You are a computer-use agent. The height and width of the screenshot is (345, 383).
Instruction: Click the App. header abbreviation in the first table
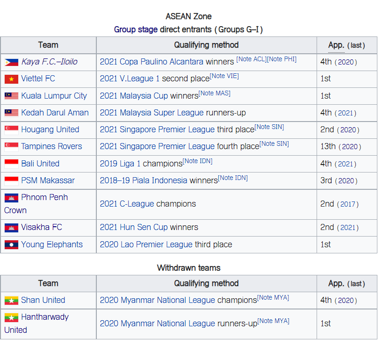click(x=336, y=45)
